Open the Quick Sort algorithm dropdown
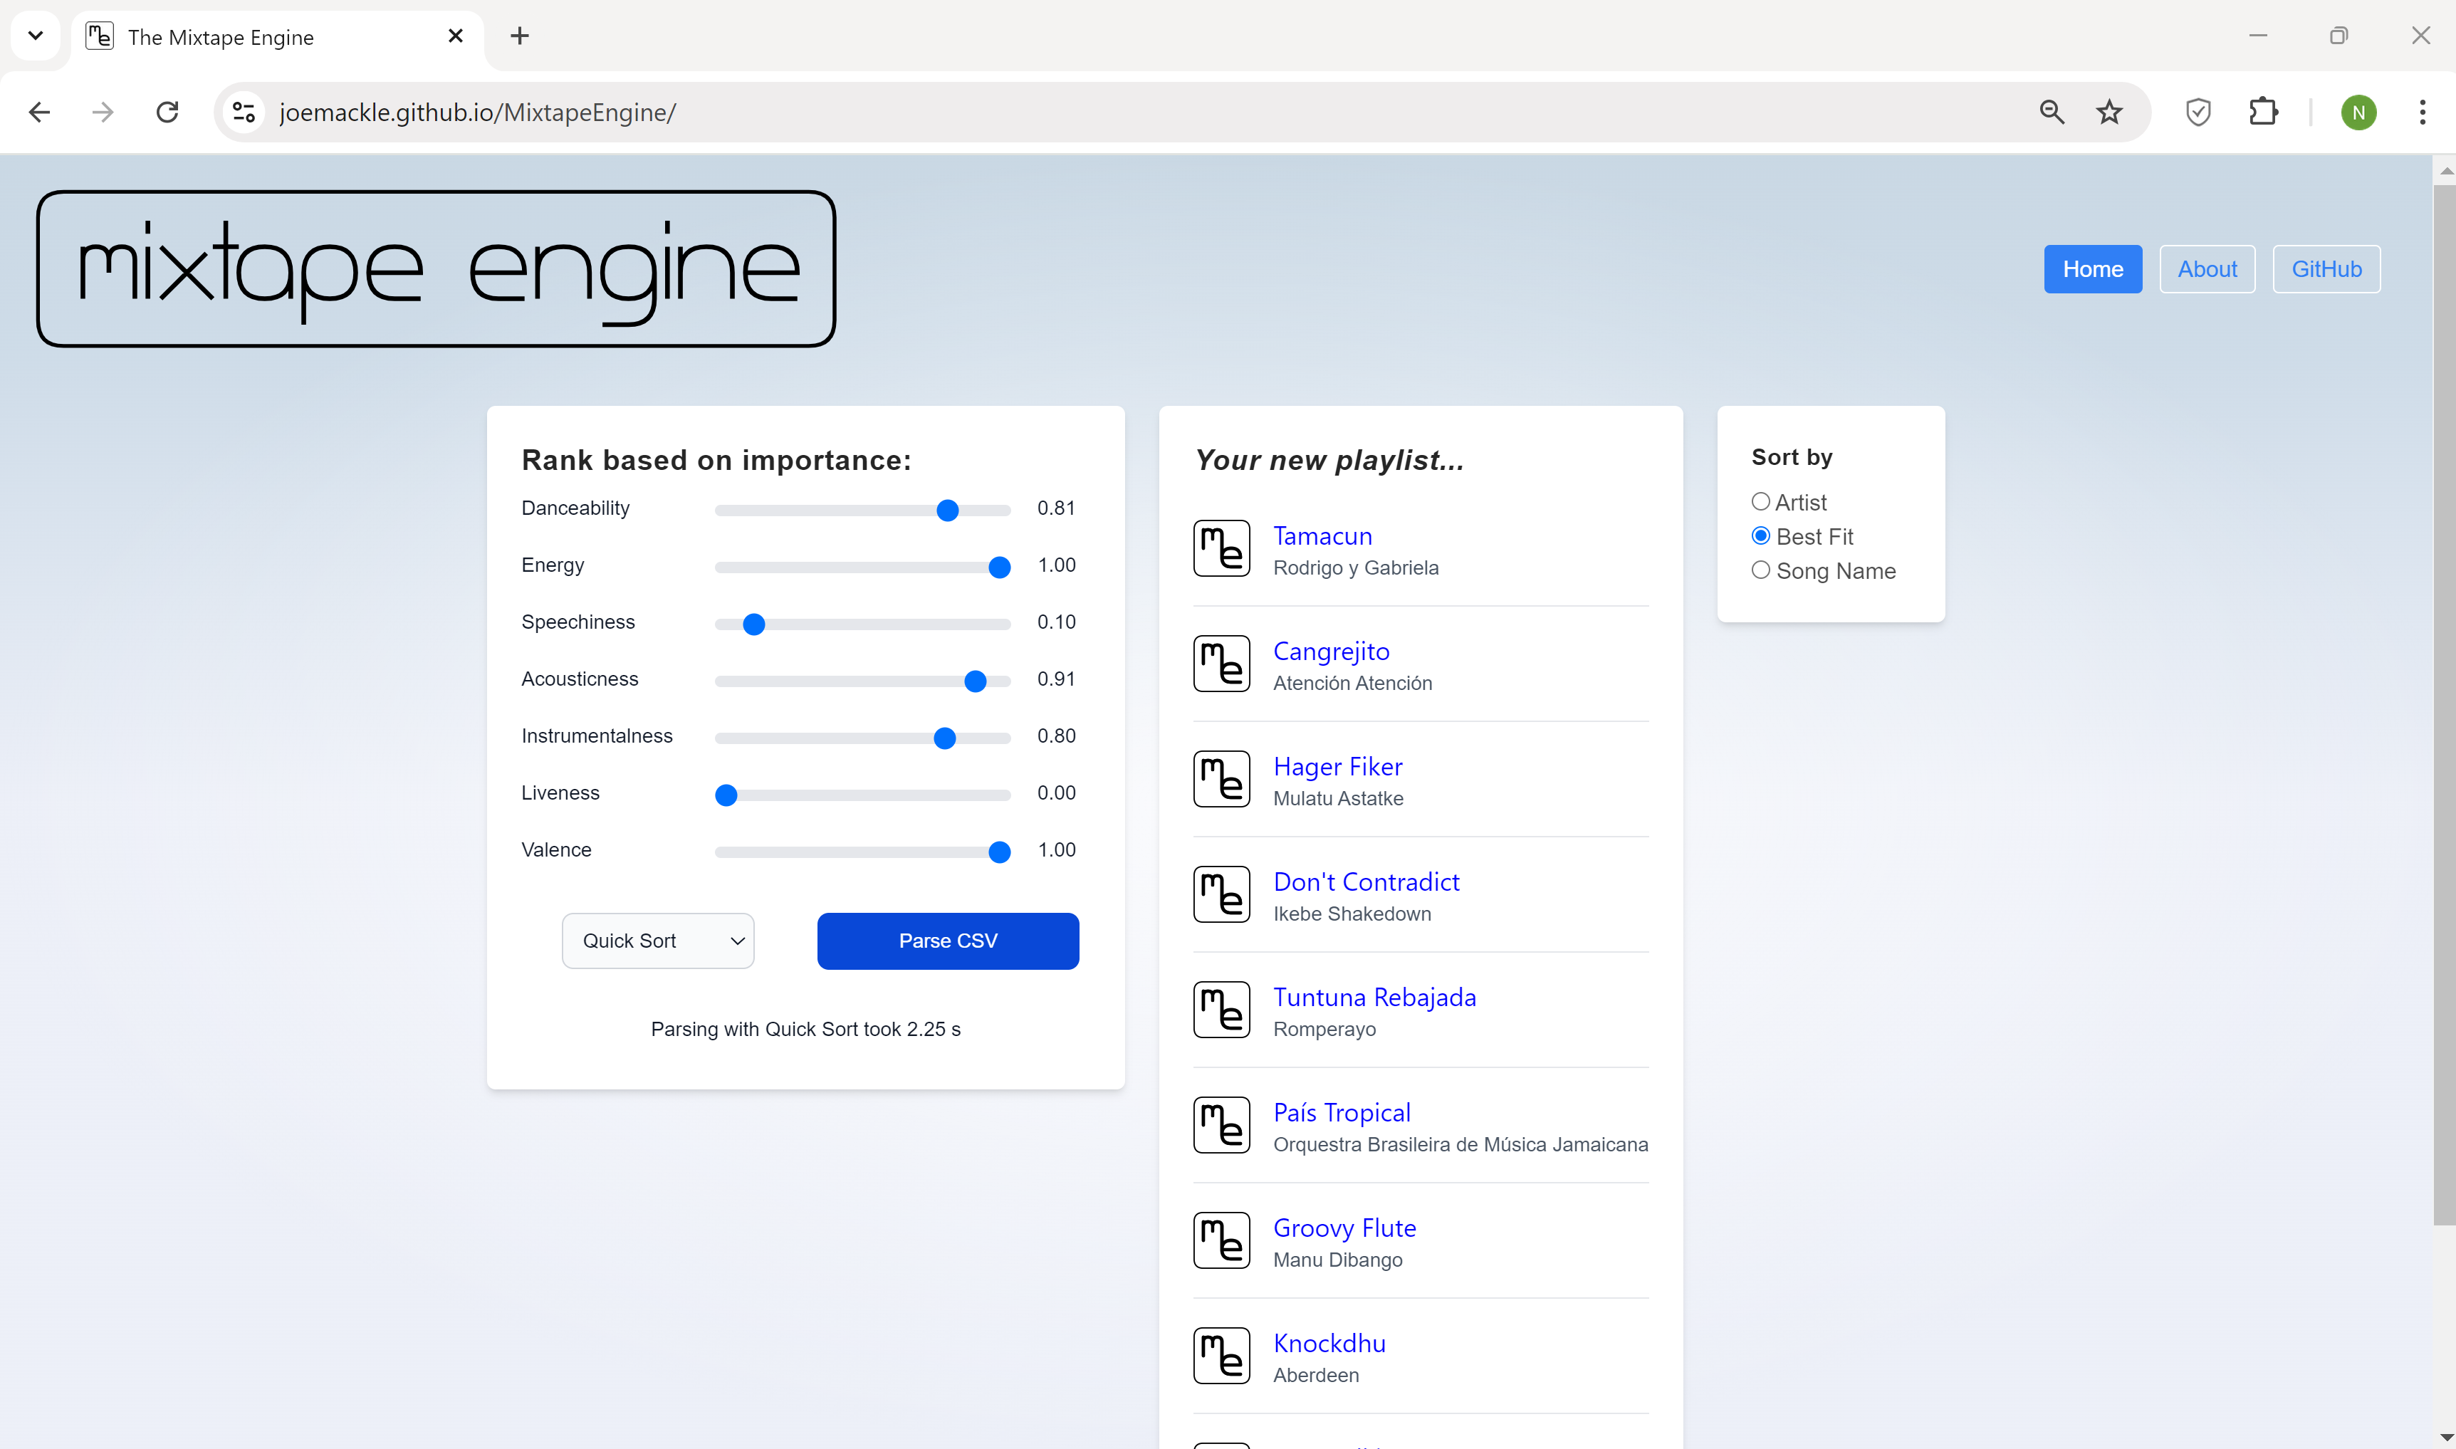Screen dimensions: 2456x1449 (x=658, y=941)
